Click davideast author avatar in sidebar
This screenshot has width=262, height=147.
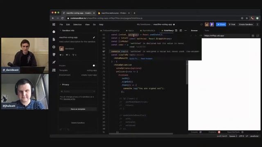(x=61, y=49)
